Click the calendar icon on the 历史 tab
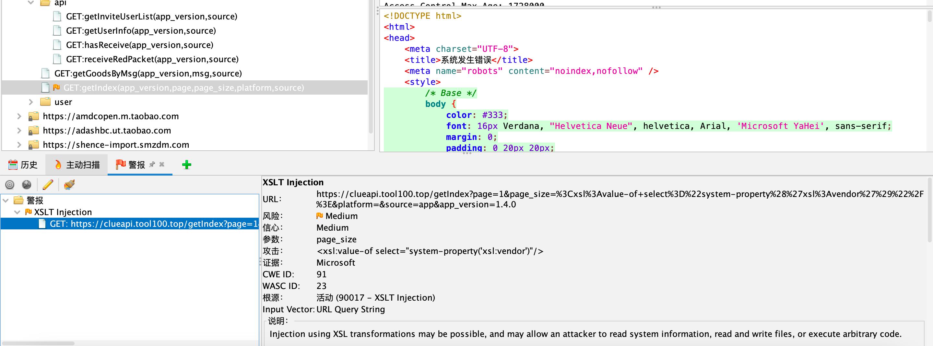Viewport: 933px width, 346px height. [13, 165]
